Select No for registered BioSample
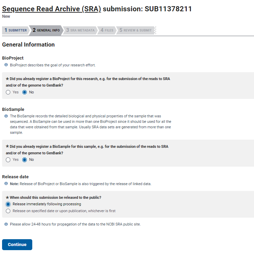Viewport: 254px width, 258px height. pos(25,160)
